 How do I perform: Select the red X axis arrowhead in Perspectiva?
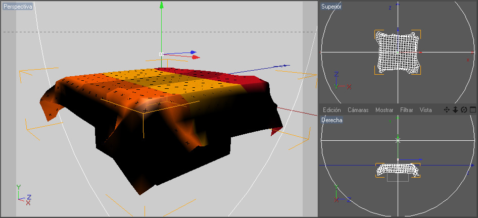[196, 57]
